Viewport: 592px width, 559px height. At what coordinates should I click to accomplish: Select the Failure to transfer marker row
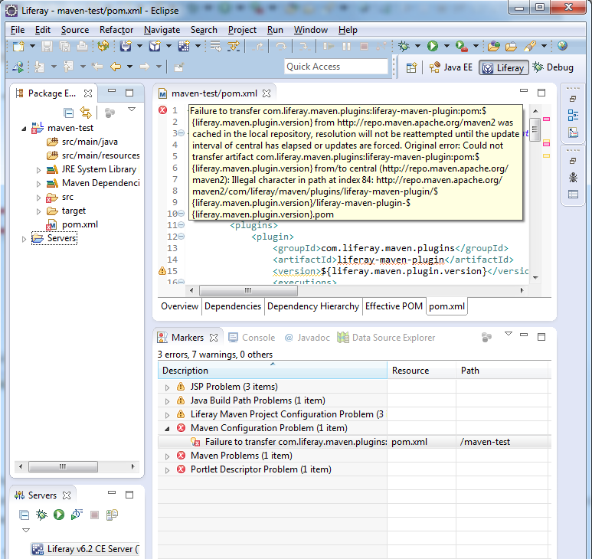355,442
